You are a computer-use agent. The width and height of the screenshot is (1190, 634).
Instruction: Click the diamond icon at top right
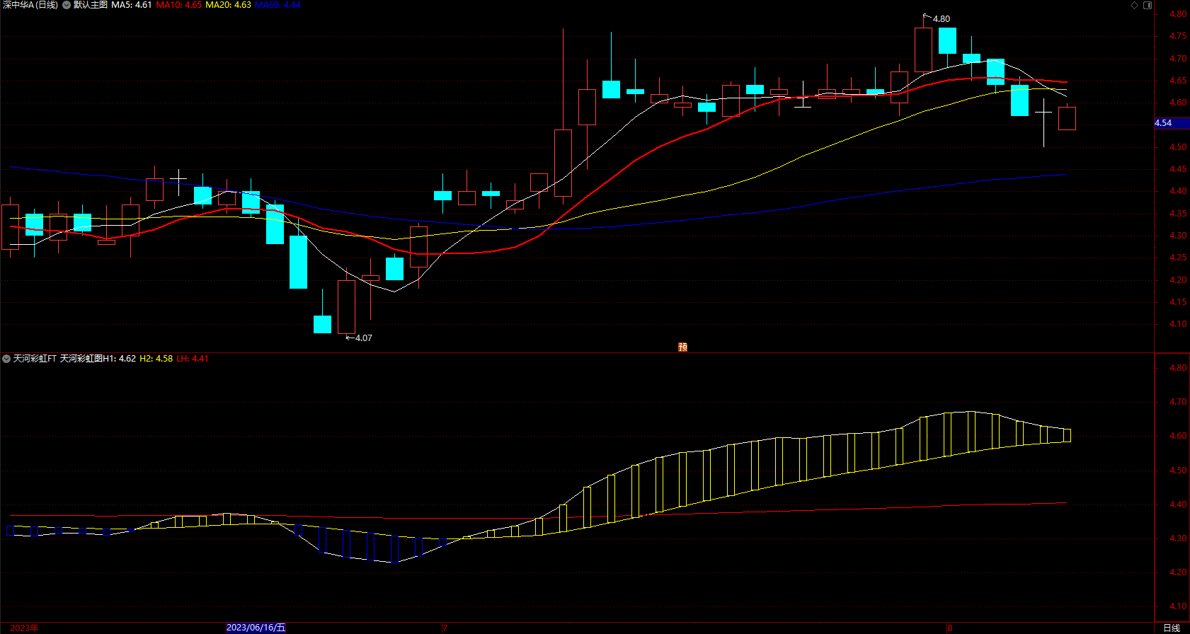(1134, 5)
